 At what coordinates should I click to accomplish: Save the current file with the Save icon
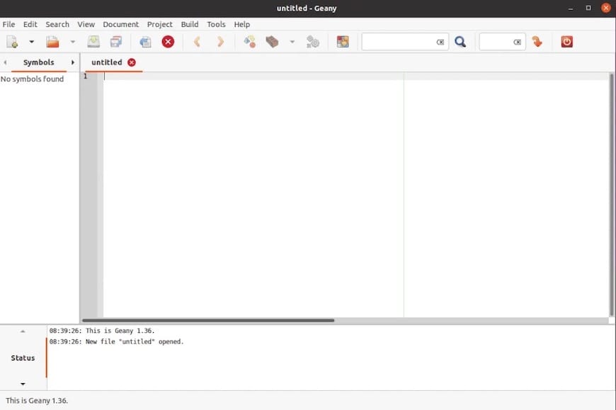pos(93,41)
